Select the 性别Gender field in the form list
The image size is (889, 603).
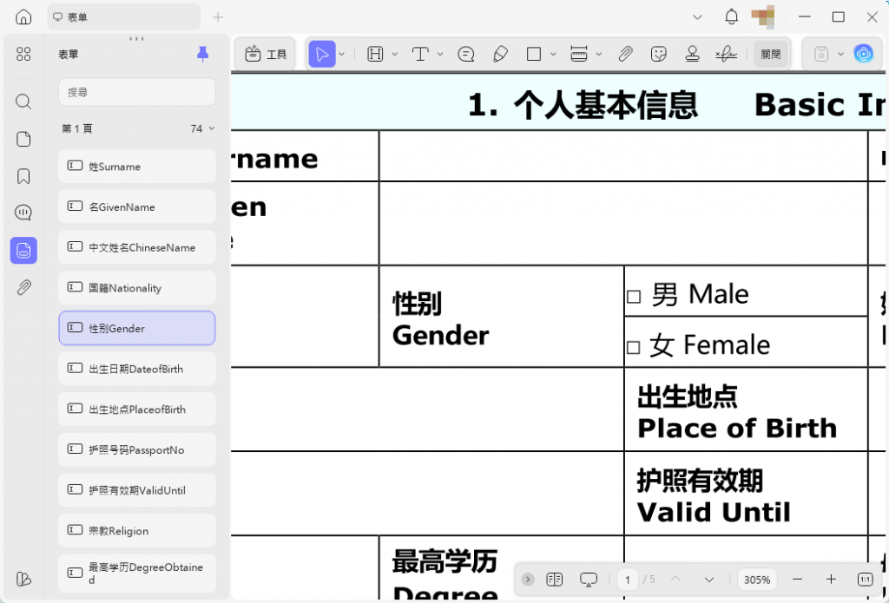[x=136, y=328]
